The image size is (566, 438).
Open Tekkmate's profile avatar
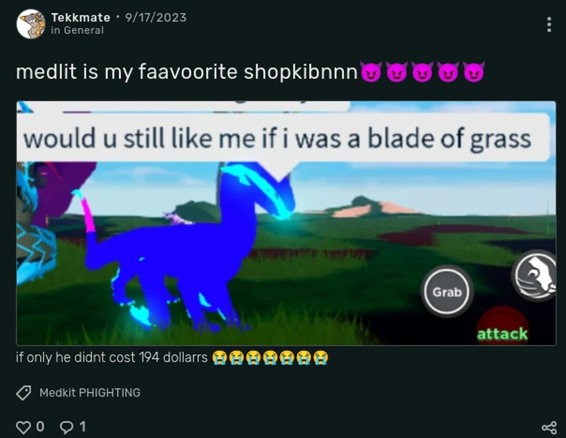click(x=31, y=24)
